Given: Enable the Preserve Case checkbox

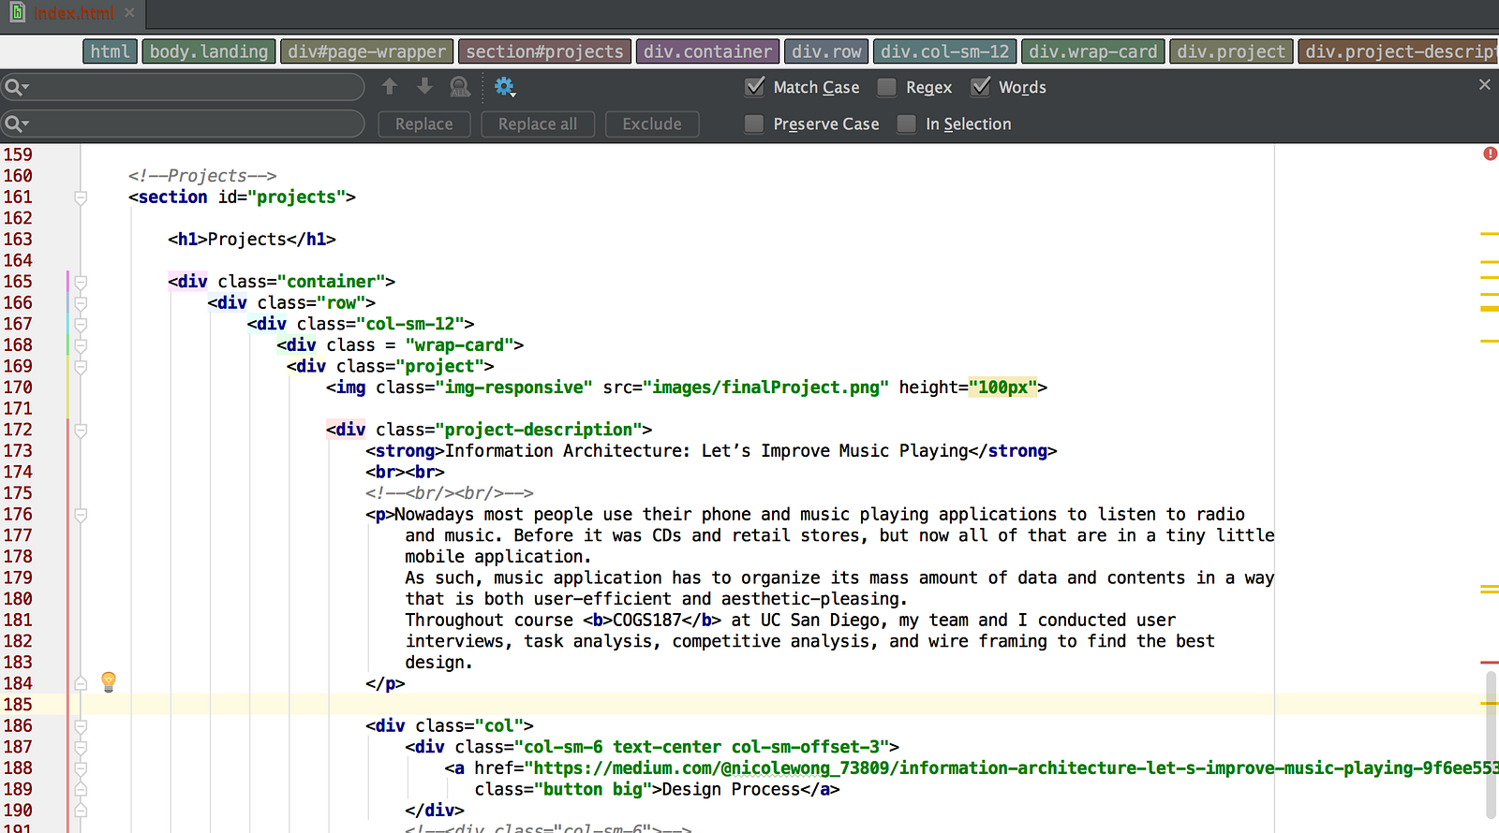Looking at the screenshot, I should click(754, 124).
